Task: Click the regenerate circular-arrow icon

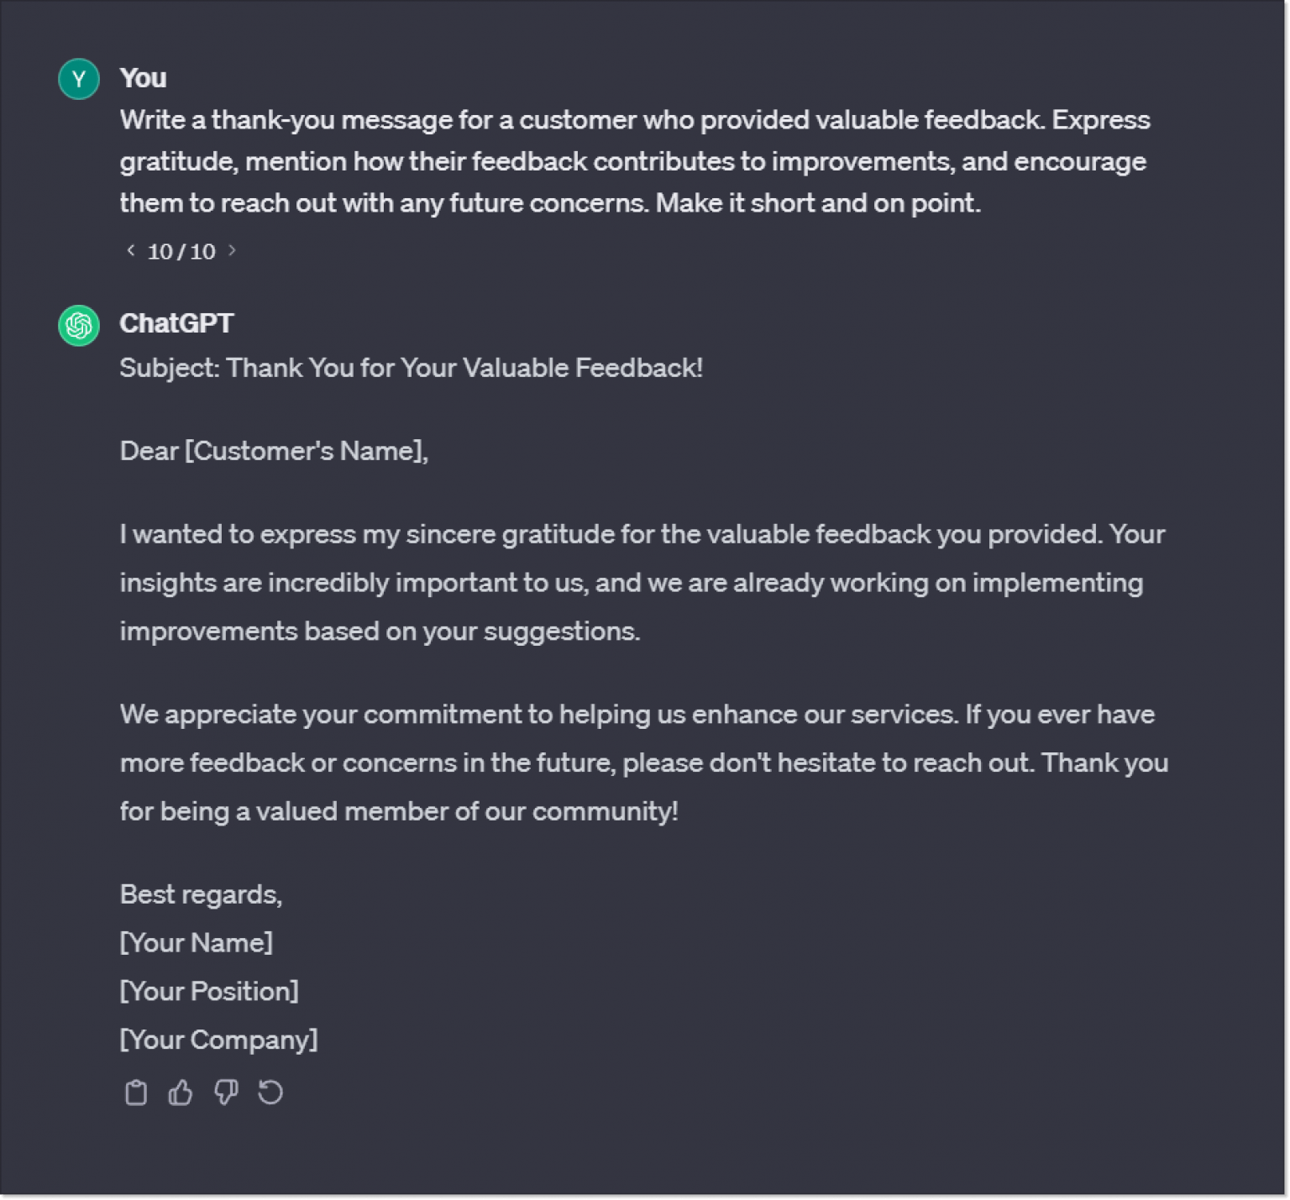Action: [x=270, y=1092]
